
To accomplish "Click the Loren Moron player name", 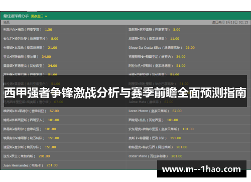I will (x=138, y=111).
